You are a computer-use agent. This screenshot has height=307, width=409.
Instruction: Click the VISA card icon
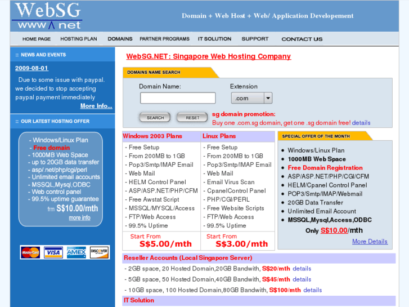click(53, 252)
